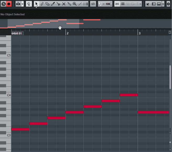Click the C4 key on piano keyboard
This screenshot has width=172, height=152.
coord(5,95)
